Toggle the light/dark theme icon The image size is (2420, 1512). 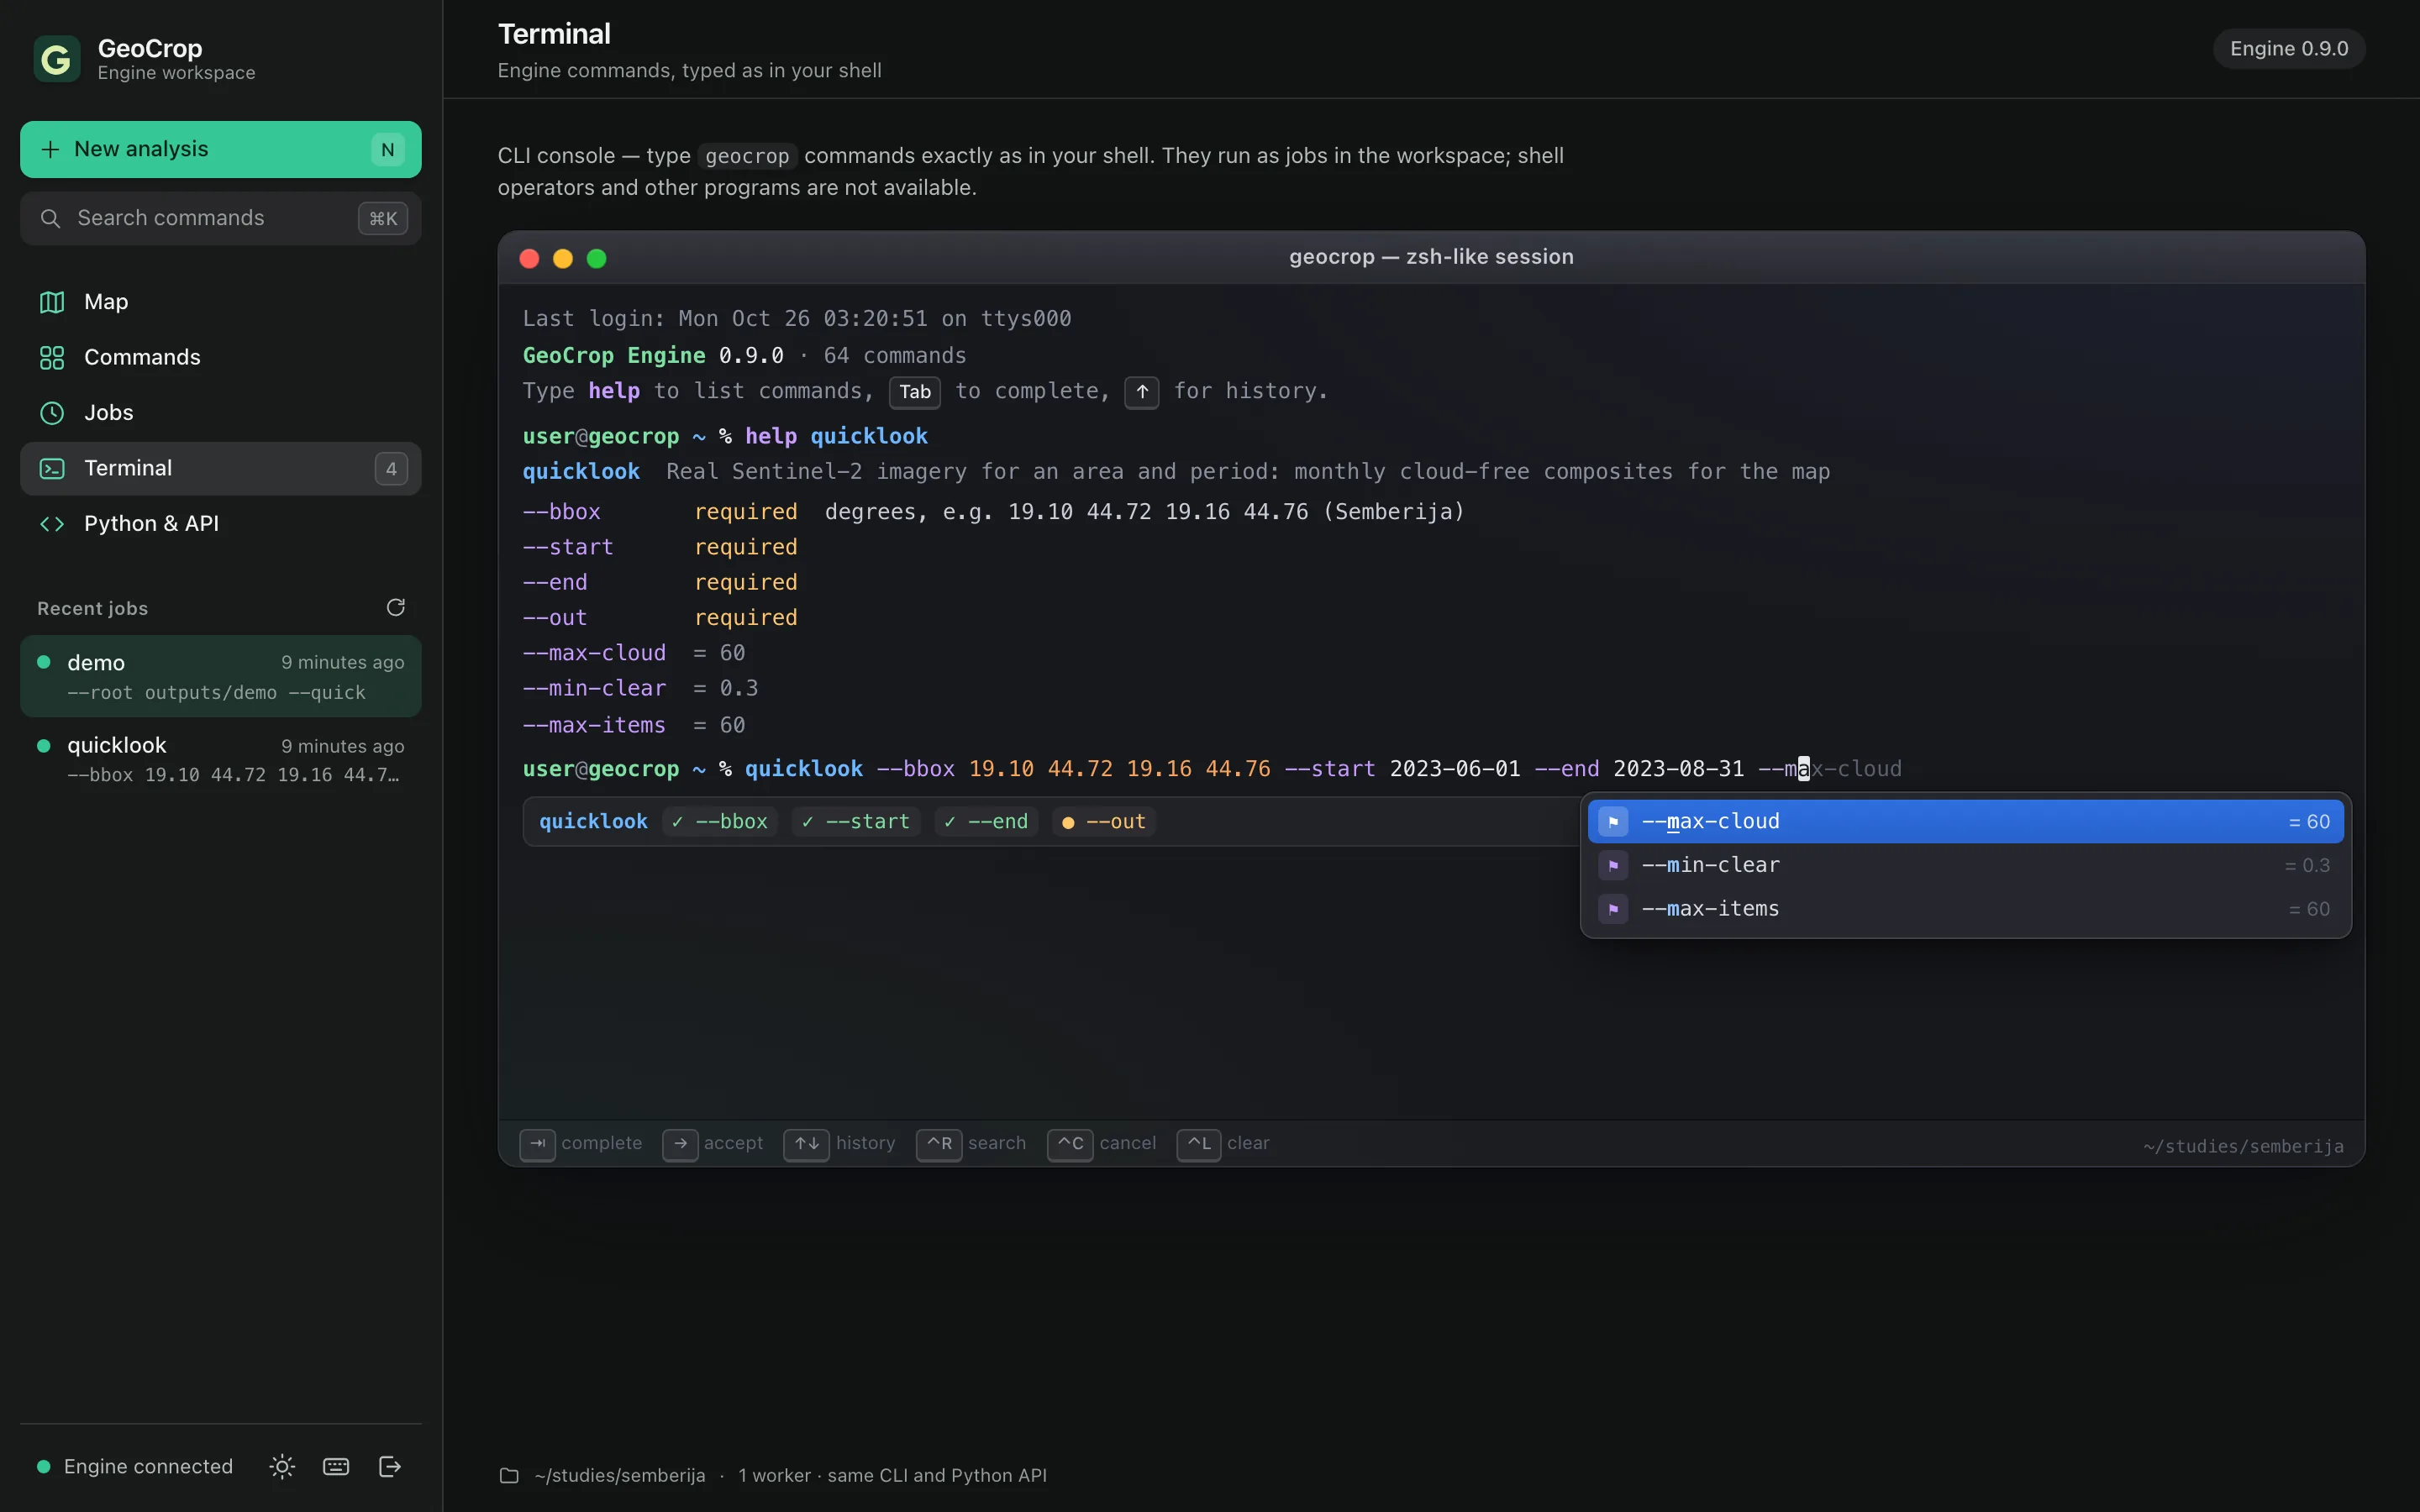[282, 1467]
